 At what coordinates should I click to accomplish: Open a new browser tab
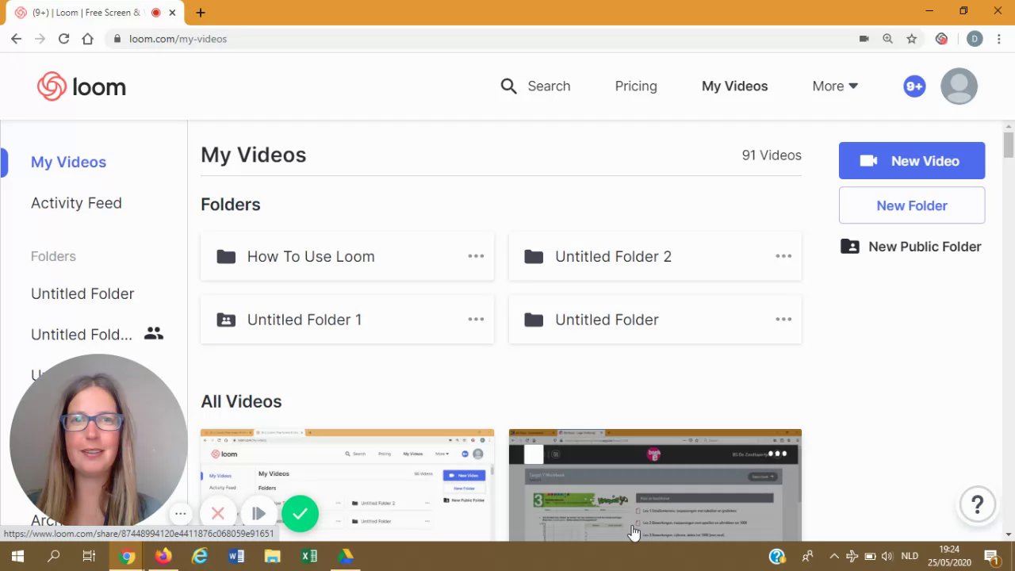201,13
